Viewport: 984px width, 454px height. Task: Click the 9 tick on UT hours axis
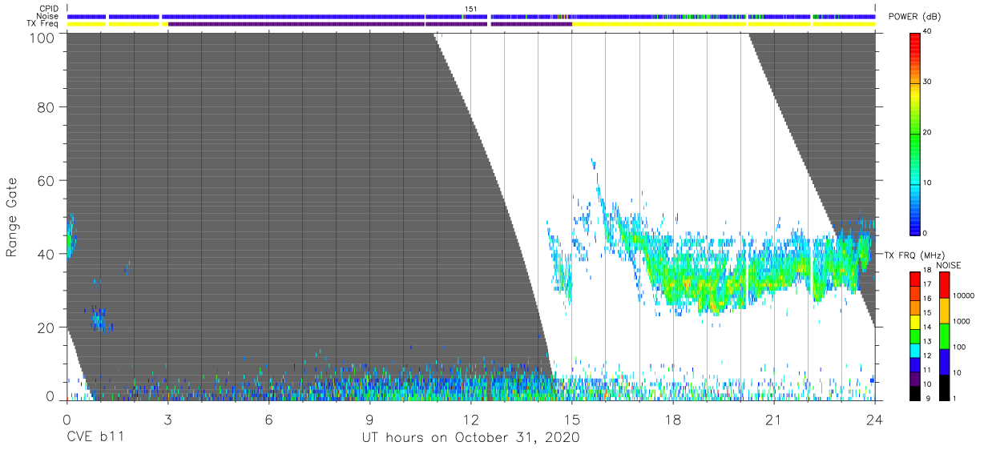click(x=369, y=419)
